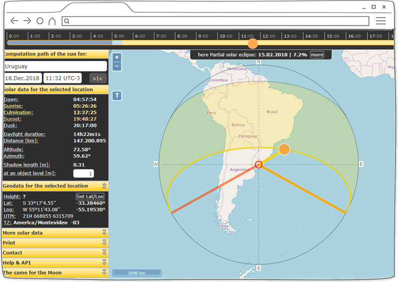The height and width of the screenshot is (282, 398).
Task: Click the Shadow length [m] link
Action: point(27,165)
